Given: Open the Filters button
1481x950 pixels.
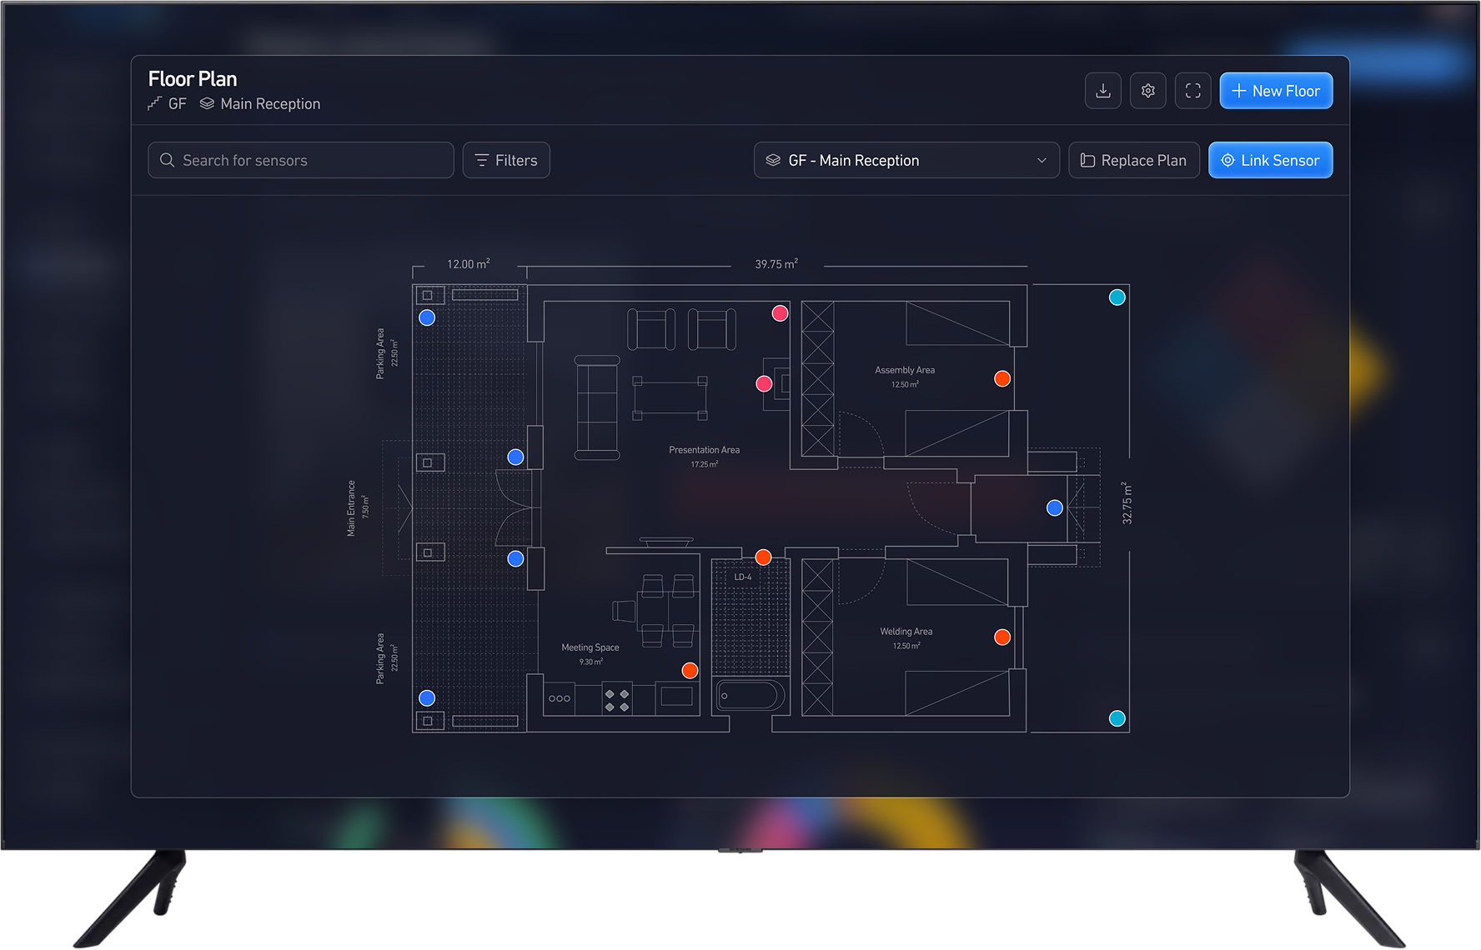Looking at the screenshot, I should pyautogui.click(x=506, y=160).
